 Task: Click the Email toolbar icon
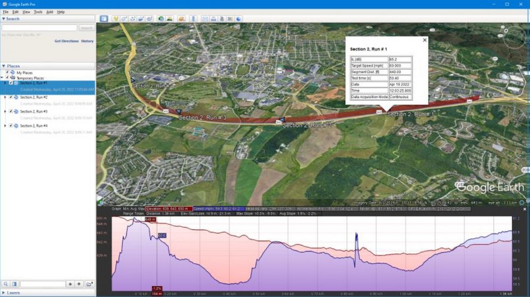tap(205, 19)
